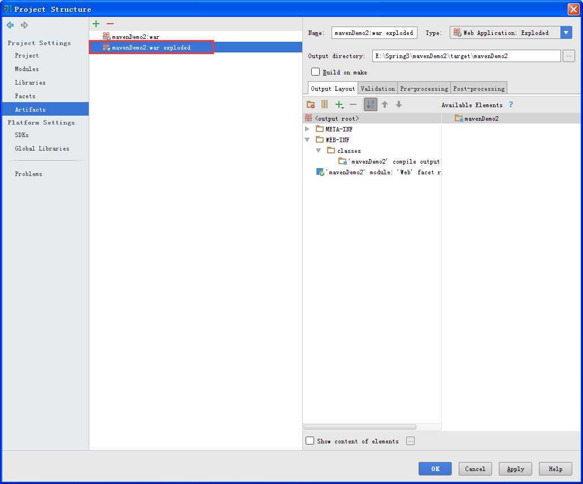This screenshot has width=583, height=484.
Task: Click the forward navigation arrow
Action: (x=24, y=25)
